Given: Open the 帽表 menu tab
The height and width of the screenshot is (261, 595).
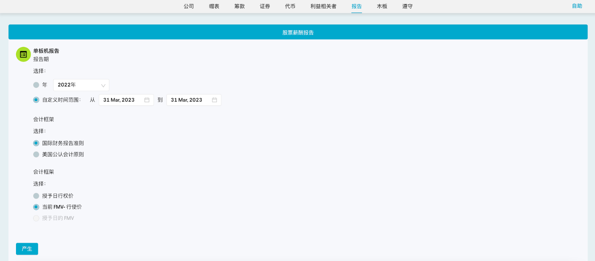Looking at the screenshot, I should (214, 6).
